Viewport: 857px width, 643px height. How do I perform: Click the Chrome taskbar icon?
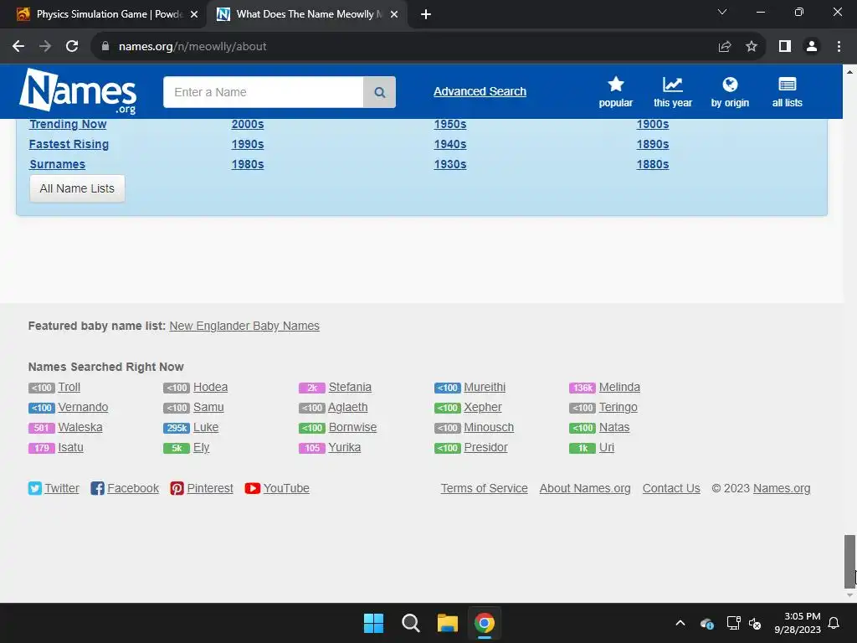(485, 623)
